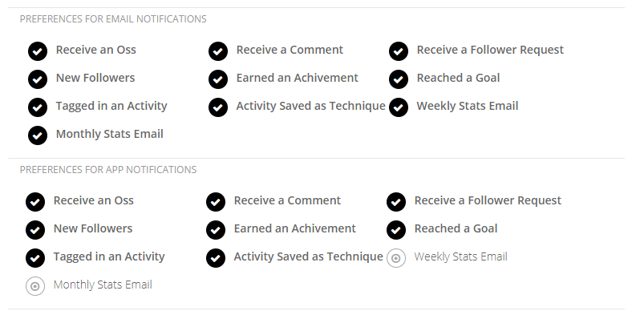
Task: Uncheck email Receive an Oss notification
Action: pos(38,51)
